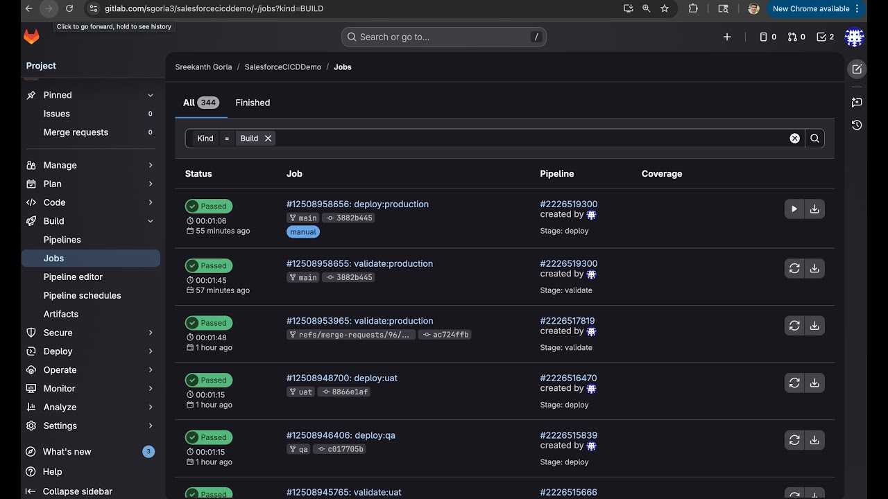The height and width of the screenshot is (499, 888).
Task: Select the All jobs tab
Action: click(x=201, y=103)
